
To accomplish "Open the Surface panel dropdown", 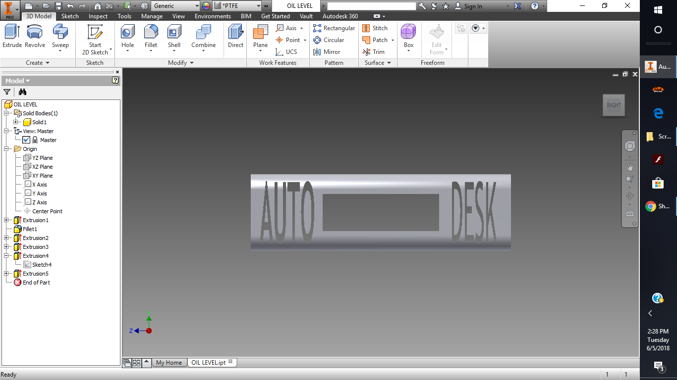I will pyautogui.click(x=378, y=63).
